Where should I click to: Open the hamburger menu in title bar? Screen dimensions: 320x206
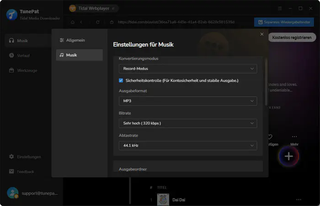tap(280, 8)
